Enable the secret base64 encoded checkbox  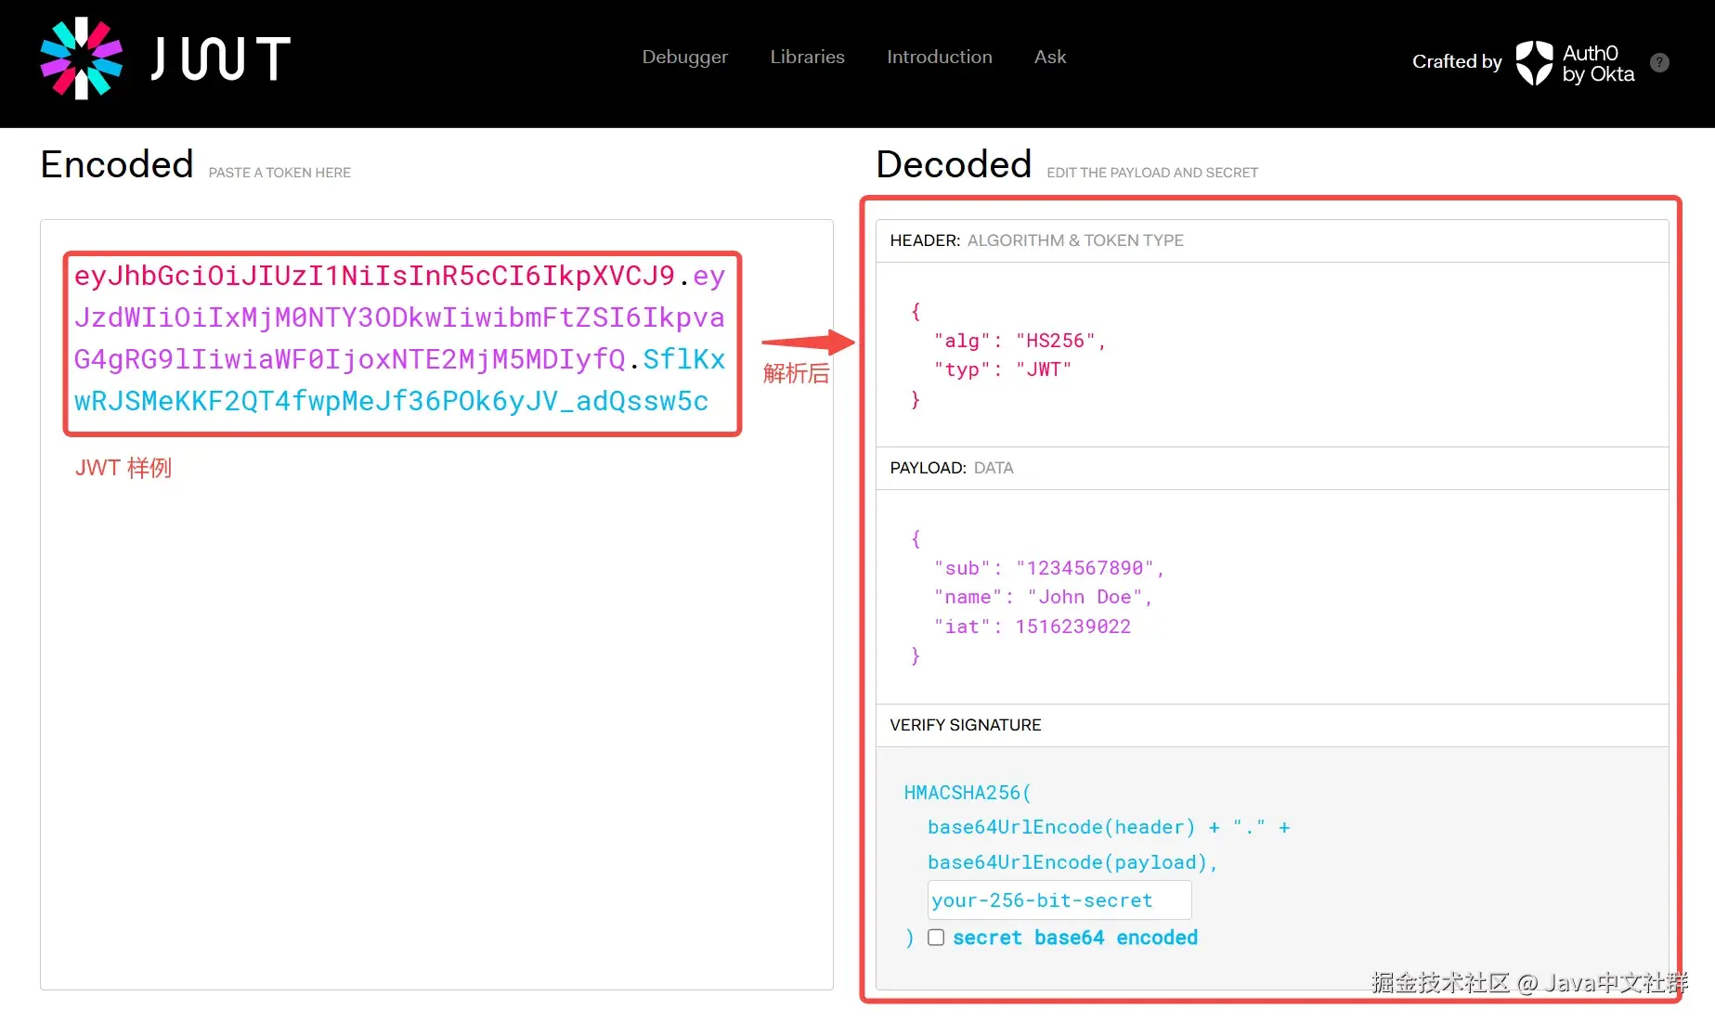point(936,938)
